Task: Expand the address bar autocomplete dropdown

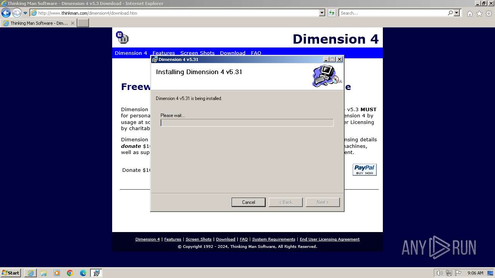Action: pos(322,13)
